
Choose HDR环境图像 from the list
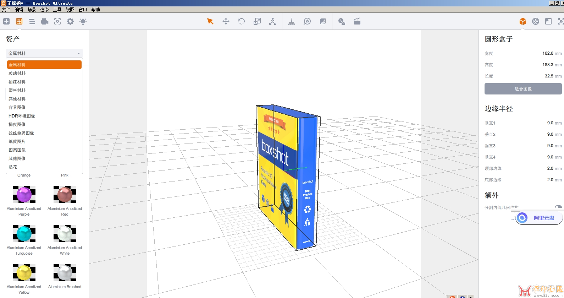44,116
